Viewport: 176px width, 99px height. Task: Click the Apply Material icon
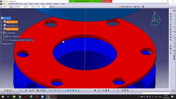click(x=118, y=90)
